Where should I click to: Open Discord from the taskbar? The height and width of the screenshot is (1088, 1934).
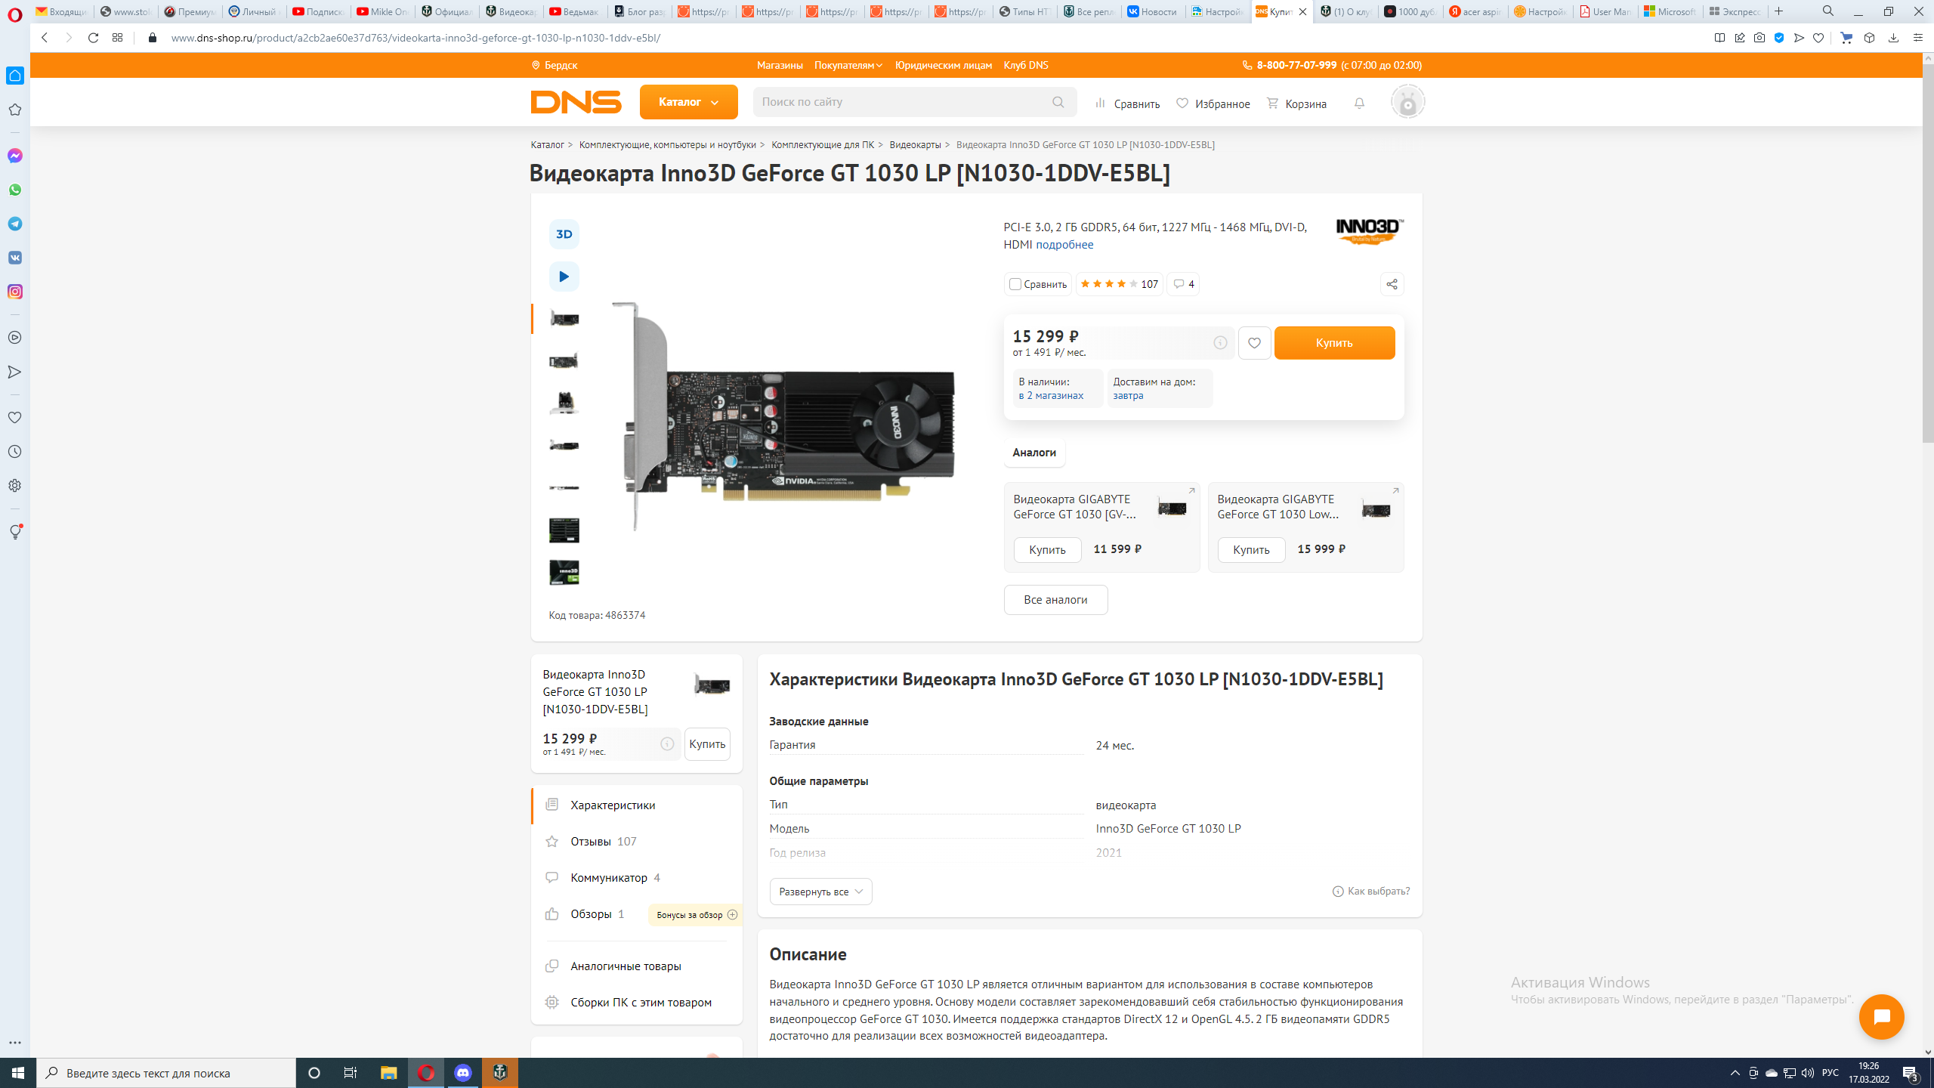coord(463,1073)
